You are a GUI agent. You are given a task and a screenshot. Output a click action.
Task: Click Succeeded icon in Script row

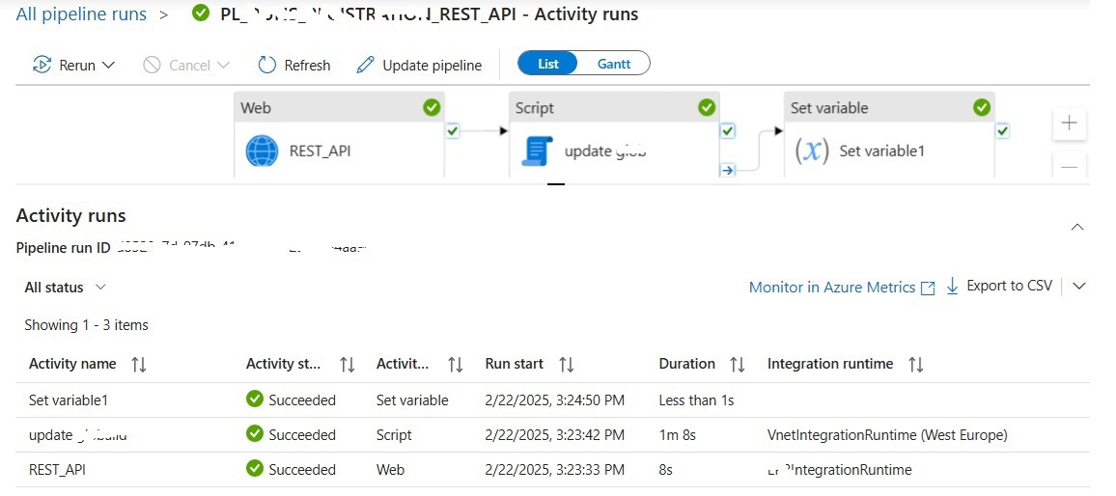click(x=254, y=433)
